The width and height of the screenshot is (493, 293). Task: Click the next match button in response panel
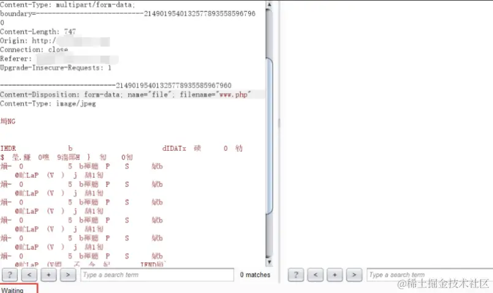[x=354, y=275]
